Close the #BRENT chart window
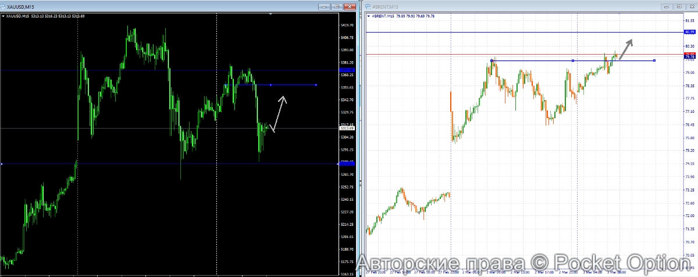This screenshot has width=698, height=277. (690, 6)
